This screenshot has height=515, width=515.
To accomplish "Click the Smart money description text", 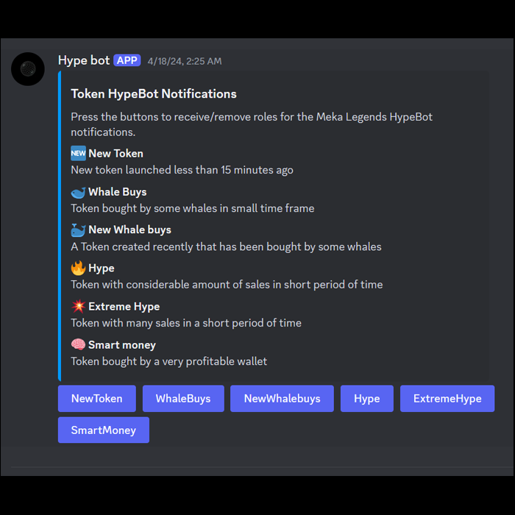I will (169, 361).
